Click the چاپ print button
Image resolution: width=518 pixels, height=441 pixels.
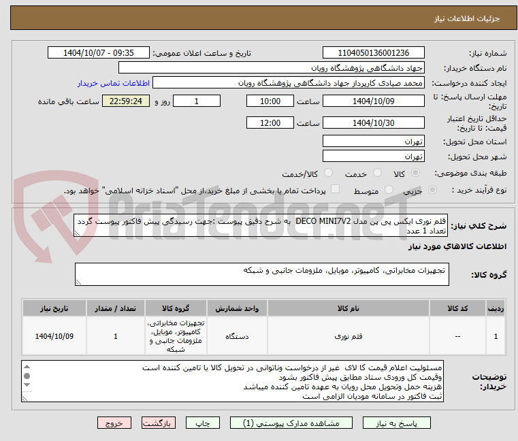[x=203, y=423]
